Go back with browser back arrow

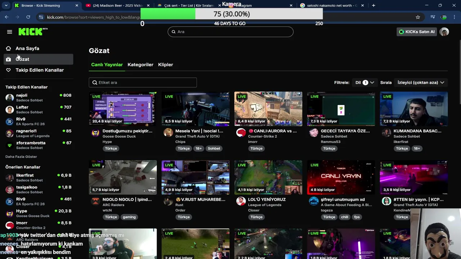click(x=6, y=17)
